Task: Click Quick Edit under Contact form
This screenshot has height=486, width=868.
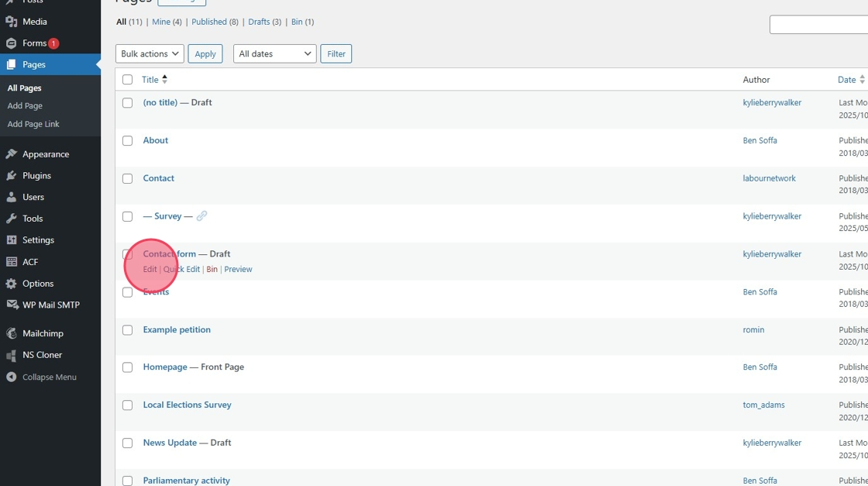Action: tap(181, 269)
